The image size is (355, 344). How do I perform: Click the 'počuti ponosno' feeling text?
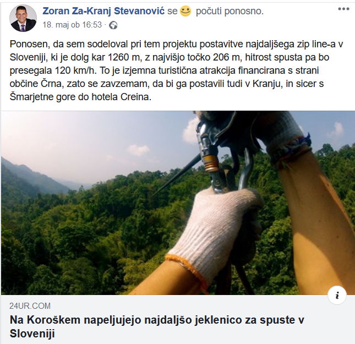230,11
